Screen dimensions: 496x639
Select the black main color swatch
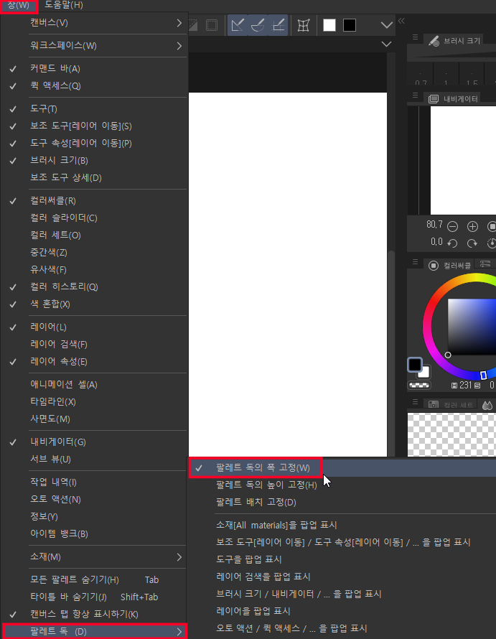415,365
